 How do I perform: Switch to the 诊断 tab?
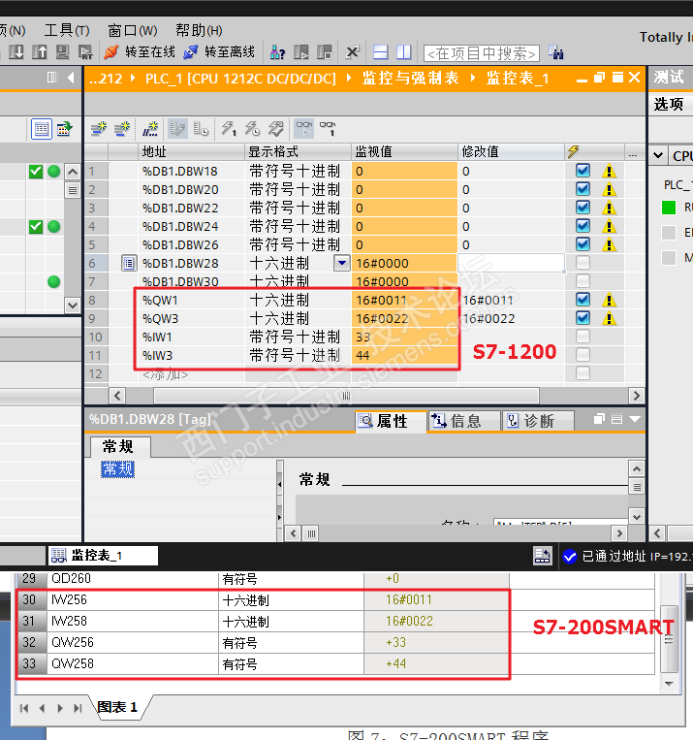click(x=538, y=421)
